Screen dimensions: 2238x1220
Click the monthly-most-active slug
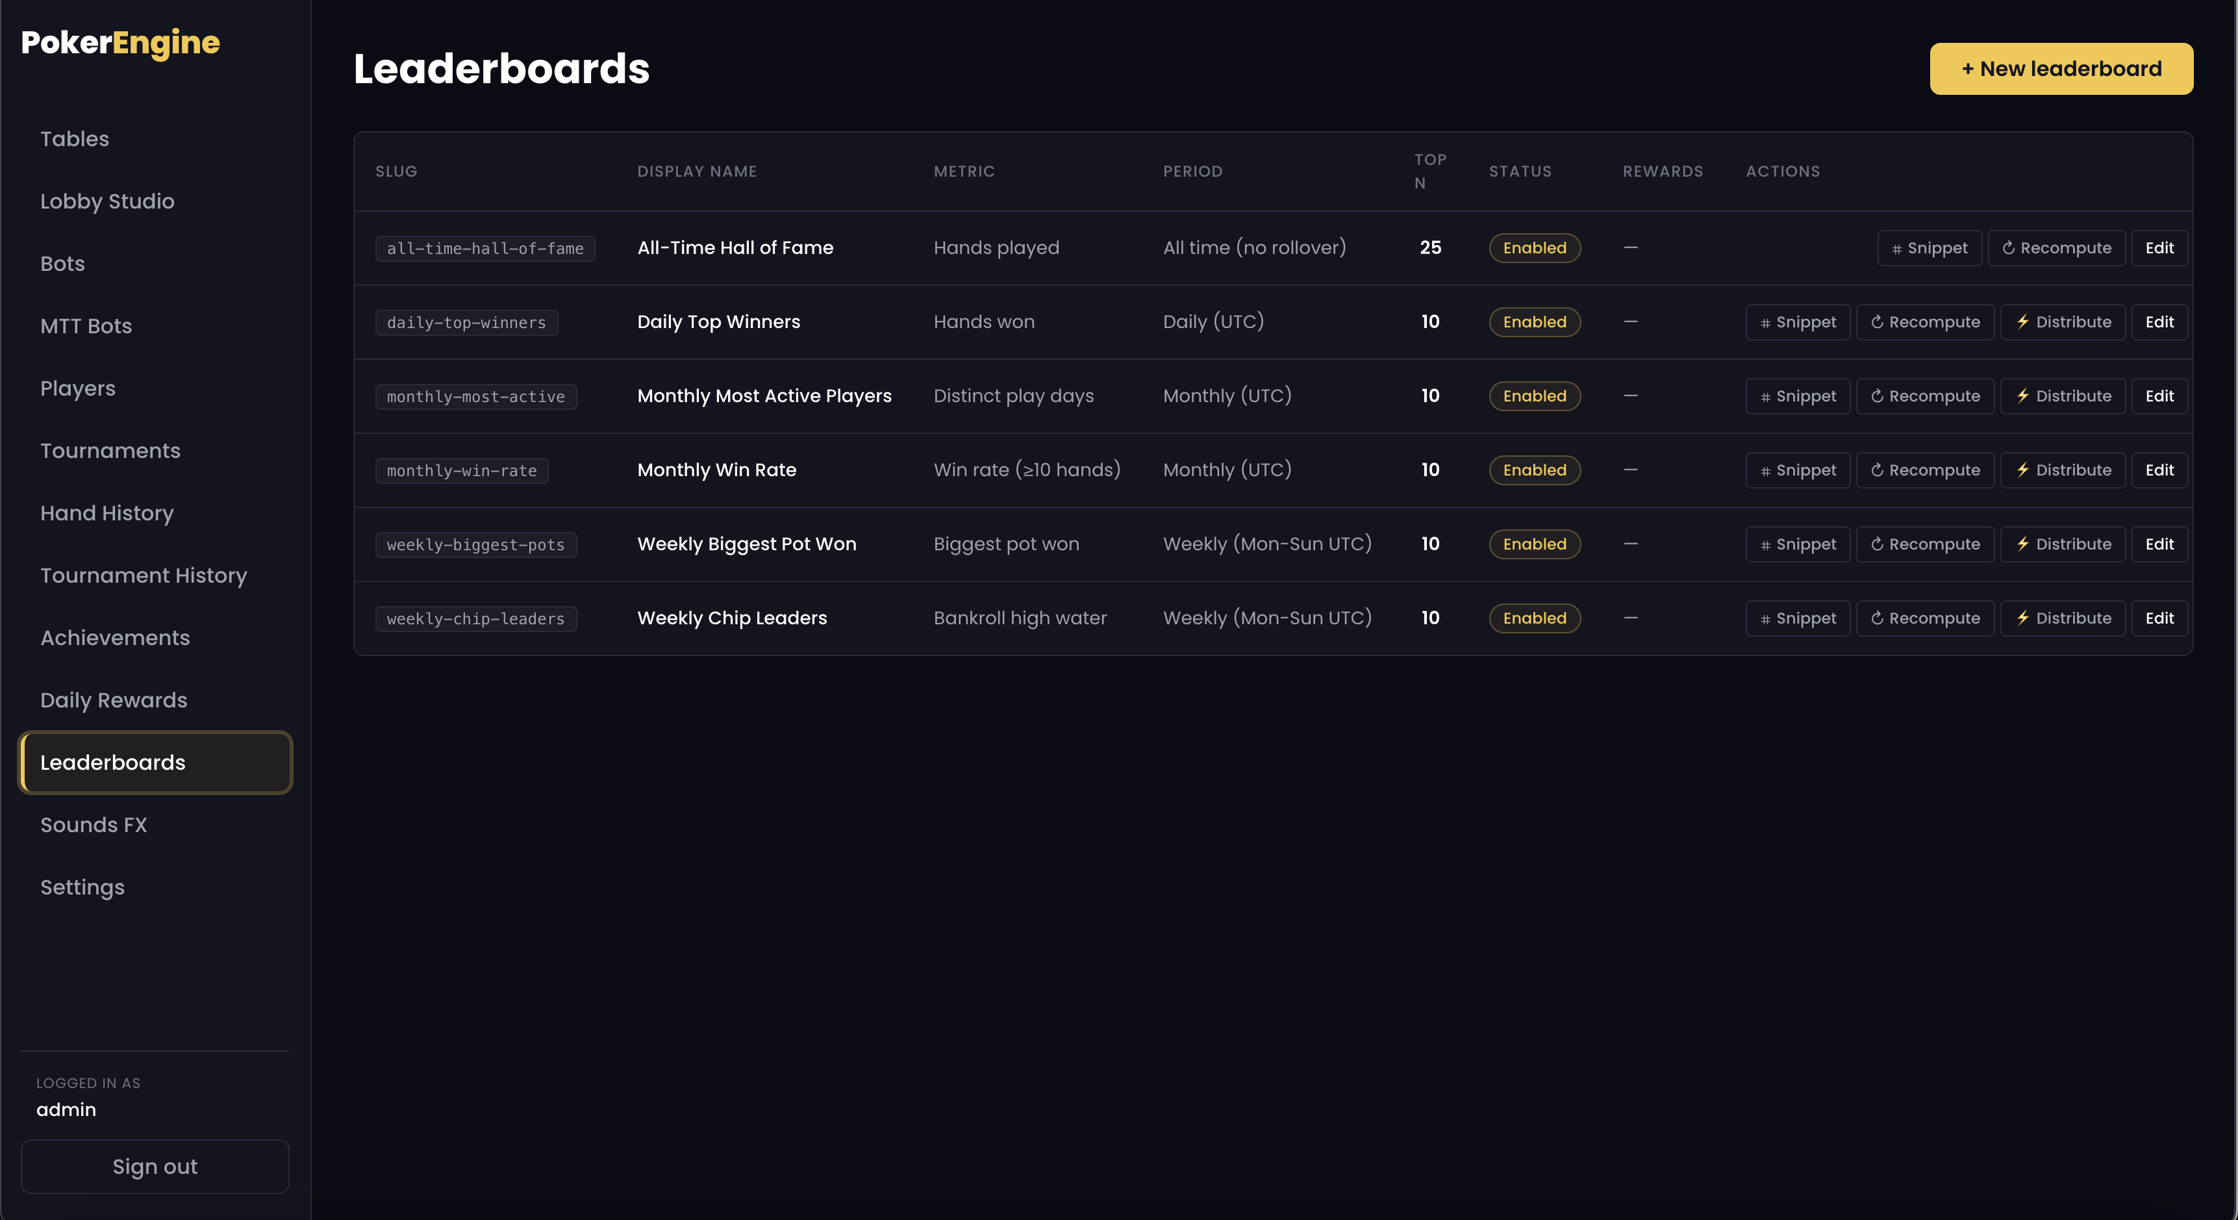pyautogui.click(x=475, y=396)
